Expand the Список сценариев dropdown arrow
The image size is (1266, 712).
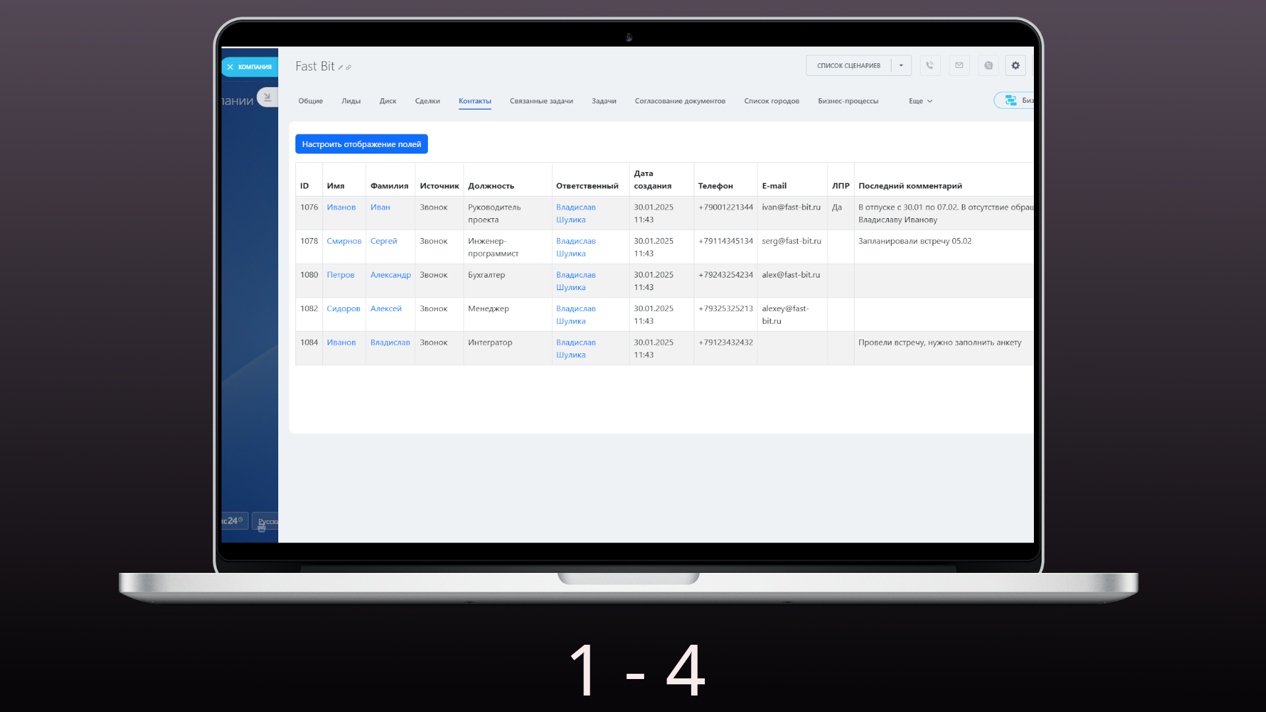tap(901, 65)
